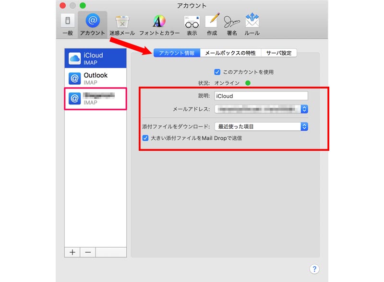Open the メールアドレス dropdown
Viewport: 384px width, 282px height.
pos(261,109)
